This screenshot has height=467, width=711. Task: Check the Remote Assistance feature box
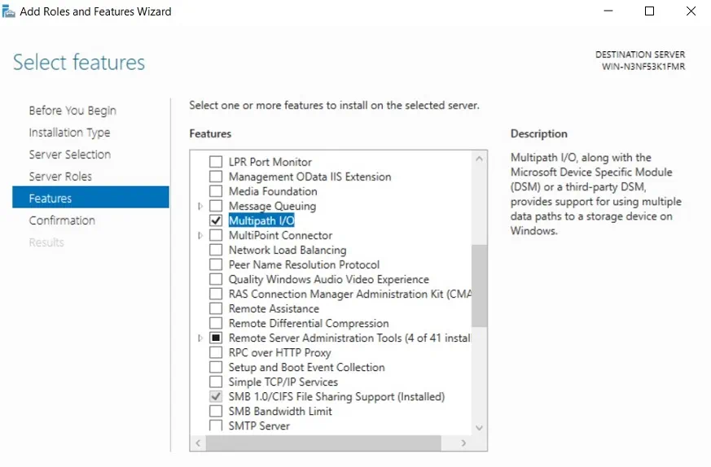pyautogui.click(x=216, y=308)
